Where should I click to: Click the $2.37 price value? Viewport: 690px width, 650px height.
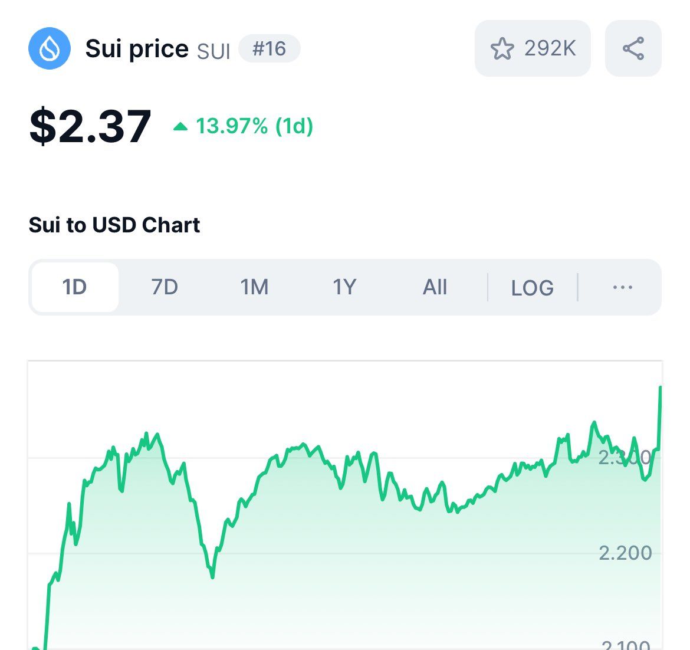click(90, 126)
